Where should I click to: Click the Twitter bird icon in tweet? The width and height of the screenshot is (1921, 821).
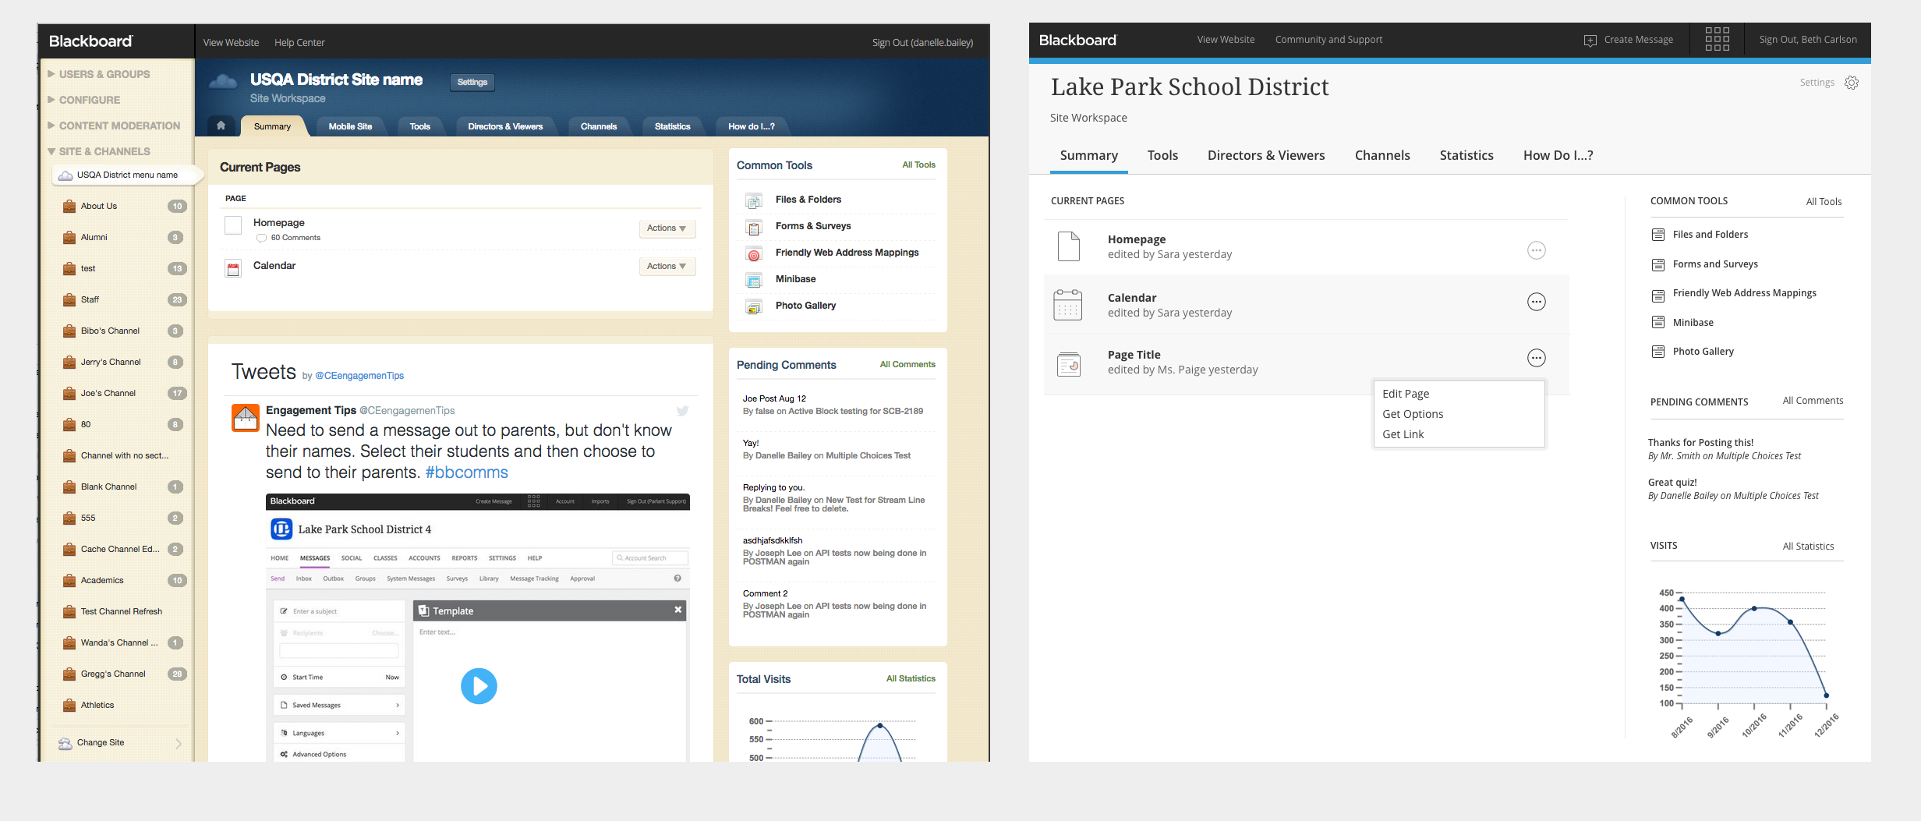pos(682,411)
